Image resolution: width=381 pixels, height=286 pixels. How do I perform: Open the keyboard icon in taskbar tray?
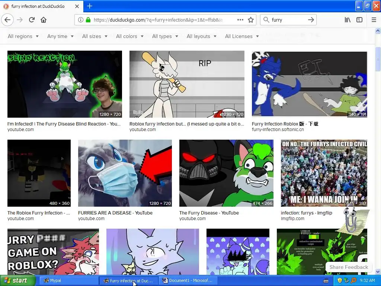click(326, 281)
